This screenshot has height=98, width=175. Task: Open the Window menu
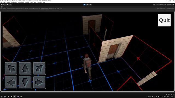click(x=39, y=2)
